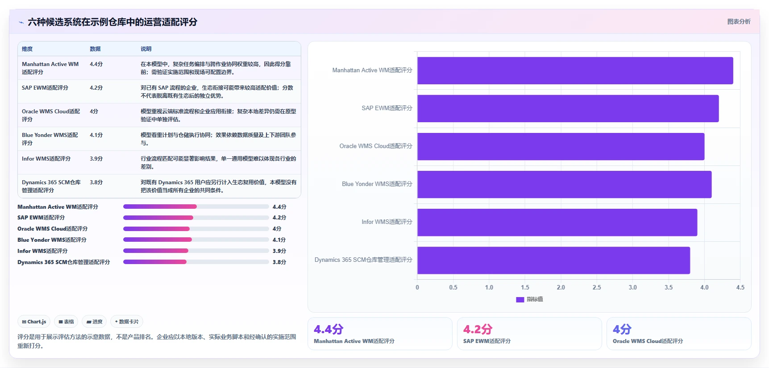Screen dimensions: 769x368
Task: Click the table description starting 行业流程匹配
Action: pos(218,163)
